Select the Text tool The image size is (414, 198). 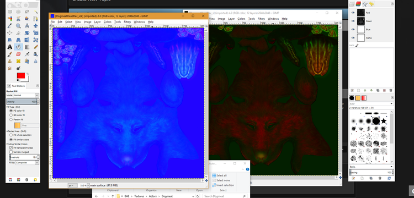pyautogui.click(x=10, y=47)
